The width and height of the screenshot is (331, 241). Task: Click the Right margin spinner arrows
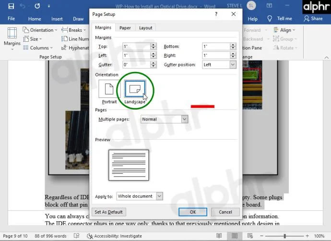233,55
